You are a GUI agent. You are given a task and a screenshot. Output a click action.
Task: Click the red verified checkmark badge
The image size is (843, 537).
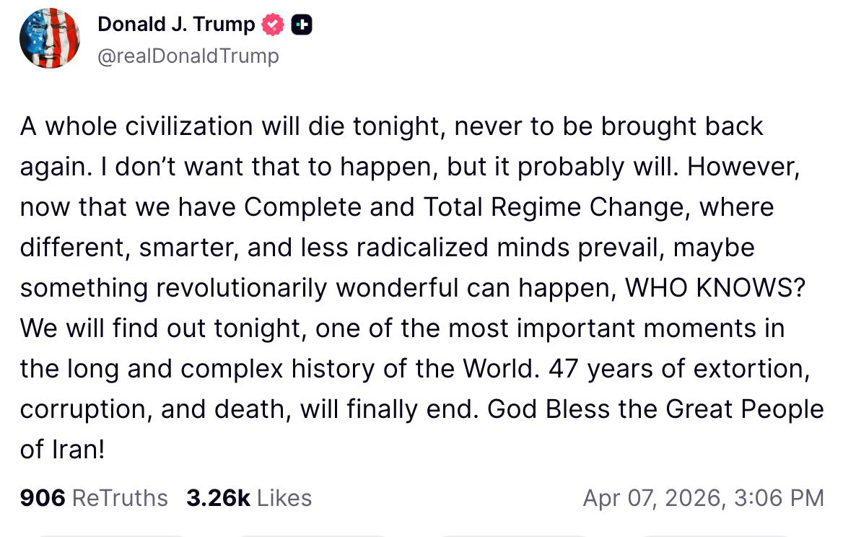click(273, 25)
